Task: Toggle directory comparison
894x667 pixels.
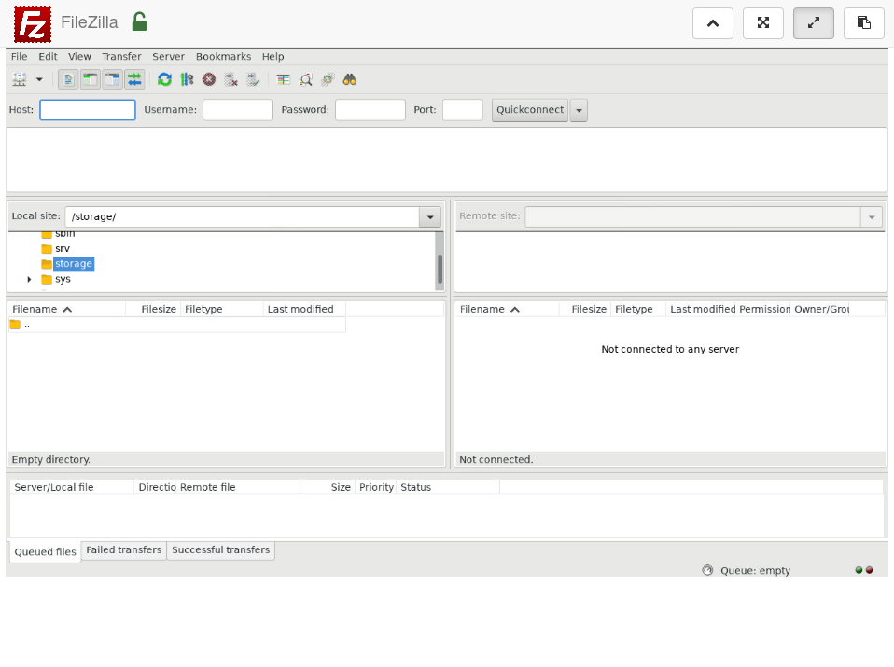Action: coord(305,80)
